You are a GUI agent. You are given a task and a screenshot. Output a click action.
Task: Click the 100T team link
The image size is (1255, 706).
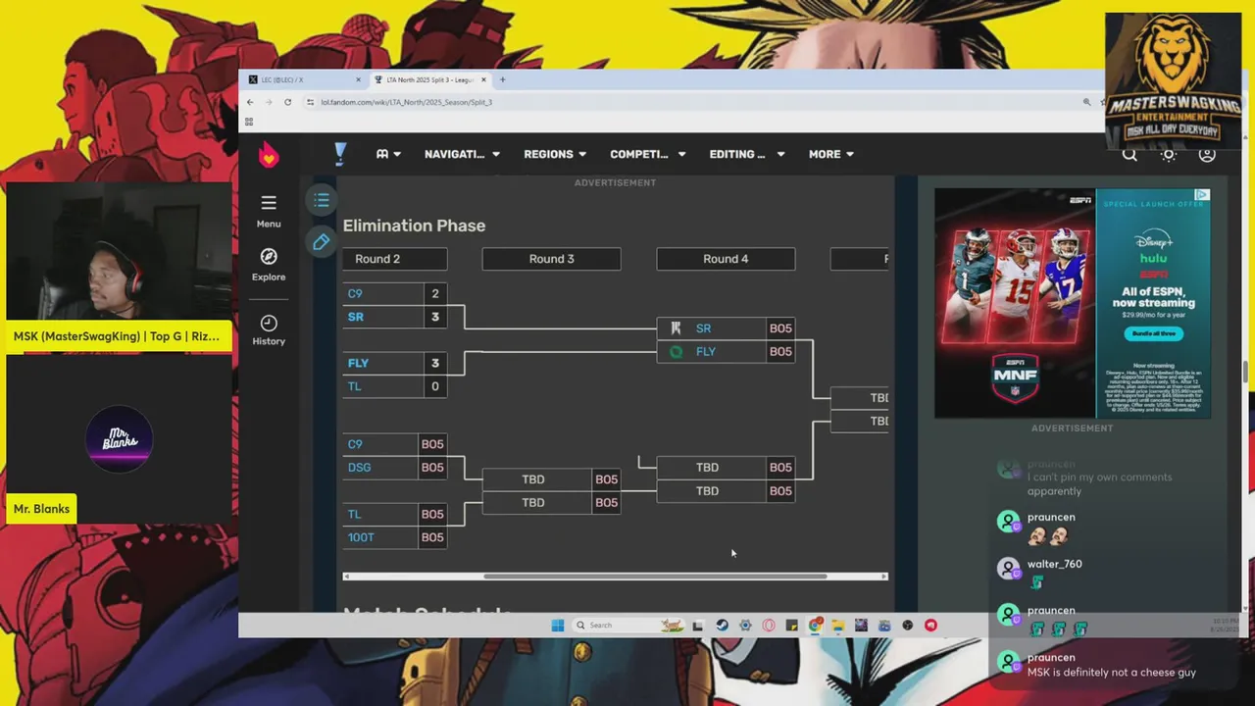(361, 537)
